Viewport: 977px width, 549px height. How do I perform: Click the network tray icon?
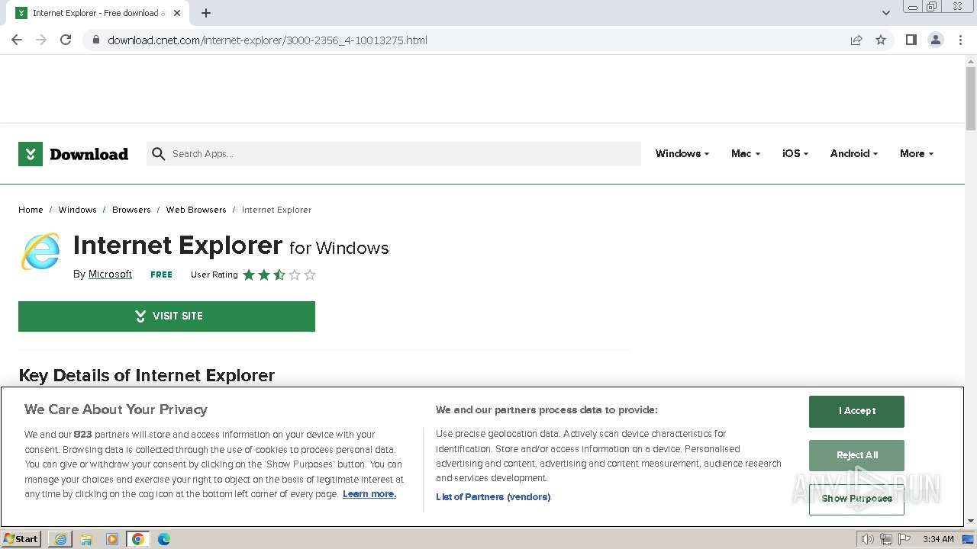[x=886, y=539]
